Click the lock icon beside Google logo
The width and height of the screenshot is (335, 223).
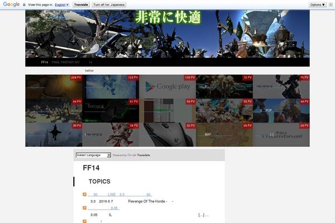(x=24, y=4)
